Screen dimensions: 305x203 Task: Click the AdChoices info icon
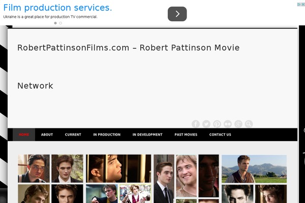coord(299,4)
